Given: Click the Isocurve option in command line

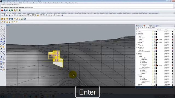Looking at the screenshot, I should (x=31, y=7).
